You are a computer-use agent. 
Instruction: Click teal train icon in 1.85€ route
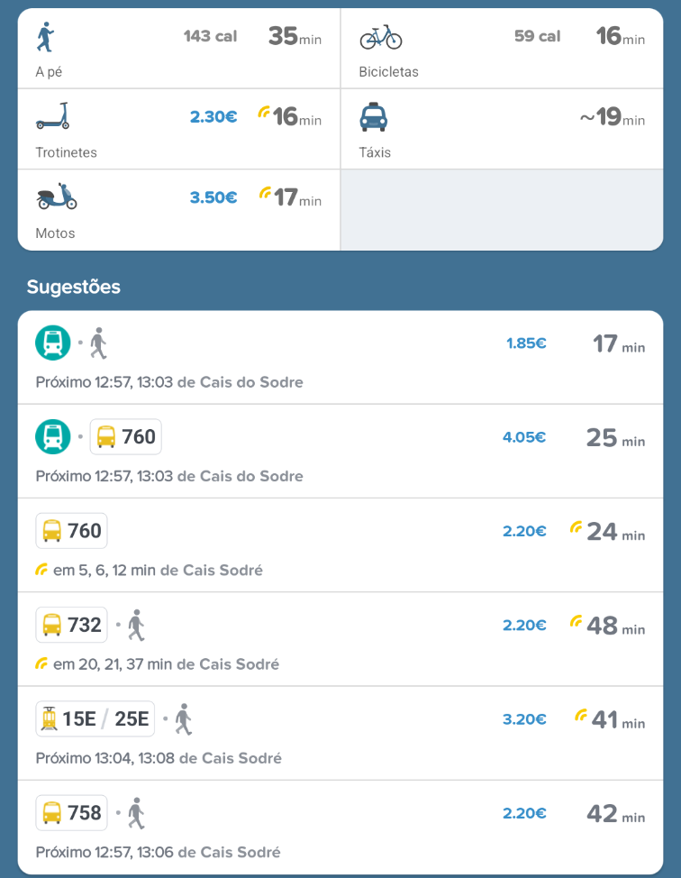click(53, 343)
